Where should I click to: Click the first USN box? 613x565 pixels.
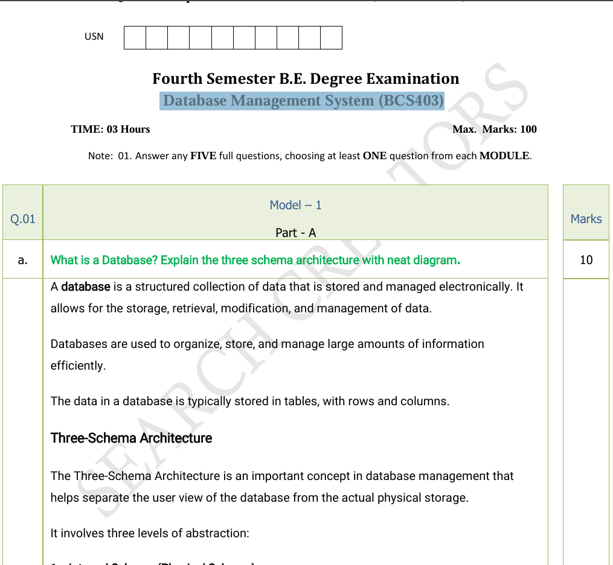[x=135, y=38]
